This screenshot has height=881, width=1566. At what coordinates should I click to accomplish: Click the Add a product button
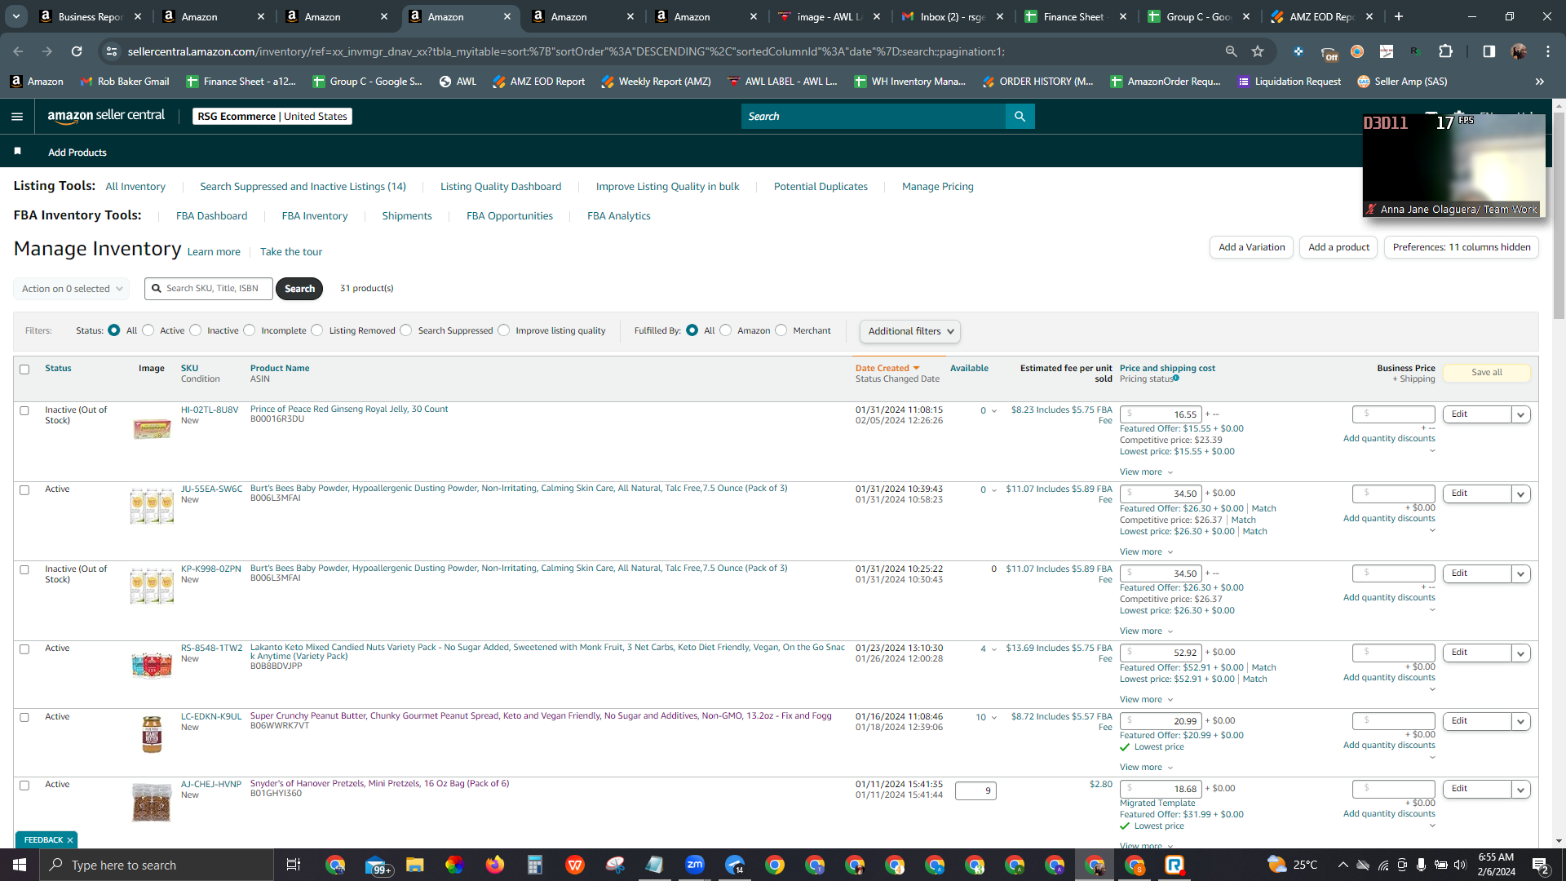[1338, 247]
